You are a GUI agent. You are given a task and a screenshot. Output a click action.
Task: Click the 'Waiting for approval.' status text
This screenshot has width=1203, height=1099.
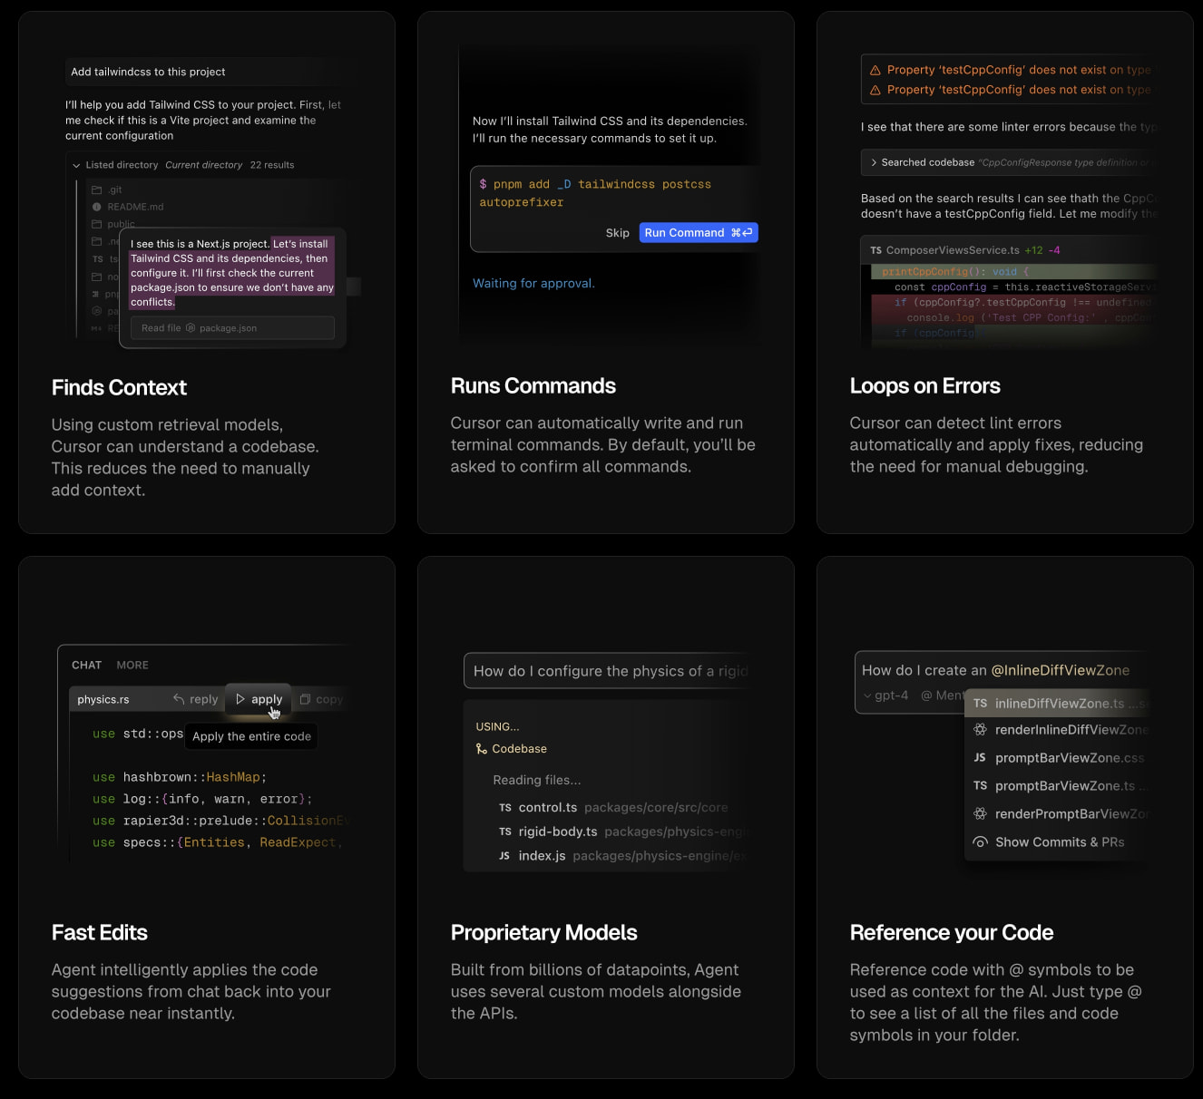coord(533,284)
